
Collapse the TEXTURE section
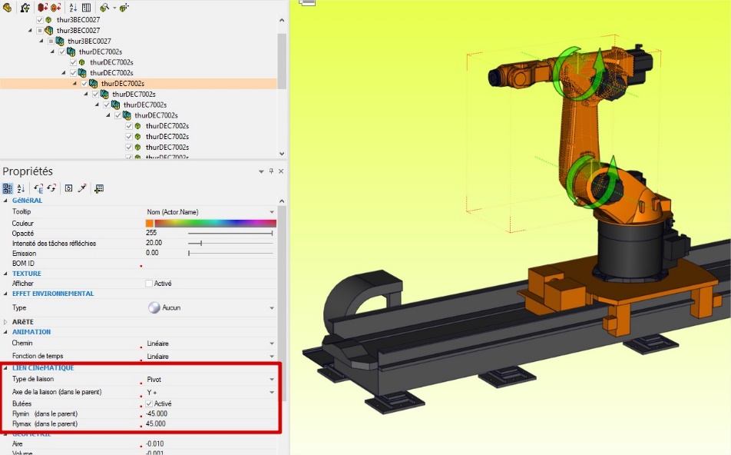[x=5, y=274]
